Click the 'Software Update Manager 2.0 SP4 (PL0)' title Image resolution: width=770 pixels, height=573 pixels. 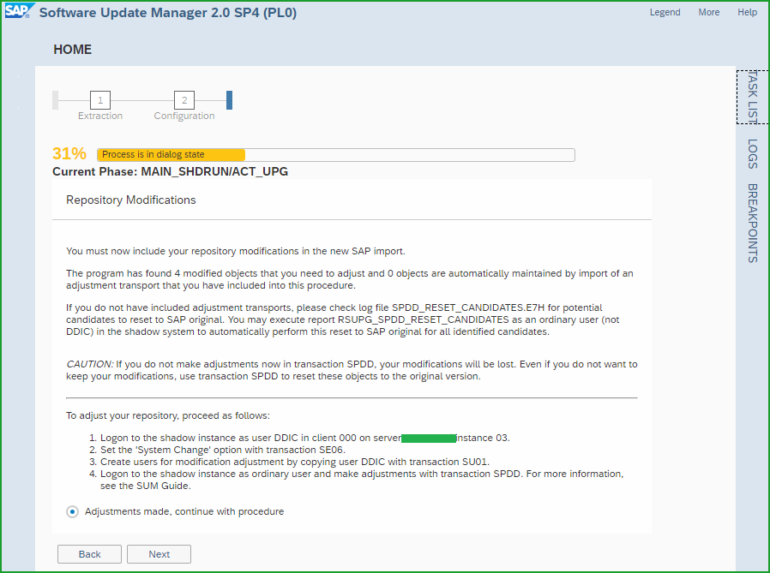pyautogui.click(x=168, y=13)
